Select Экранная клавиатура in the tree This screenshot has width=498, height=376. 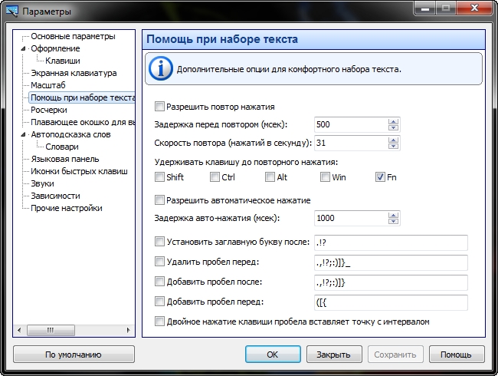[74, 73]
